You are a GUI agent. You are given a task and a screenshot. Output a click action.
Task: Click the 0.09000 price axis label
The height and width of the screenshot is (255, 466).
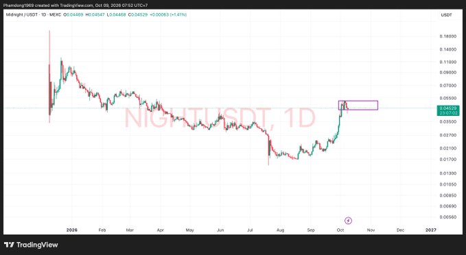pyautogui.click(x=448, y=73)
